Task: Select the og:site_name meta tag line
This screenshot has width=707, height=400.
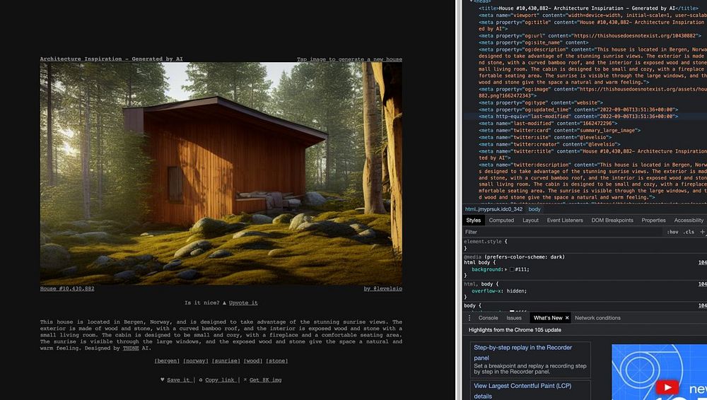Action: click(533, 42)
